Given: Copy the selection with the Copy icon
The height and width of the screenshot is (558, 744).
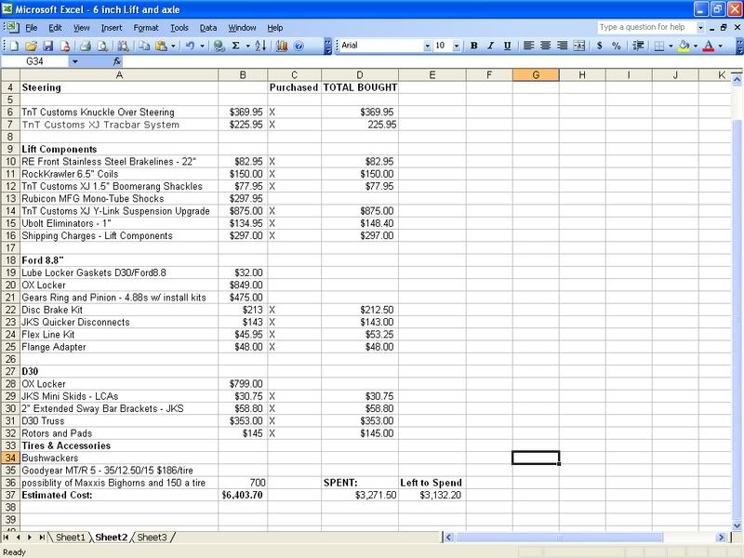Looking at the screenshot, I should coord(143,46).
